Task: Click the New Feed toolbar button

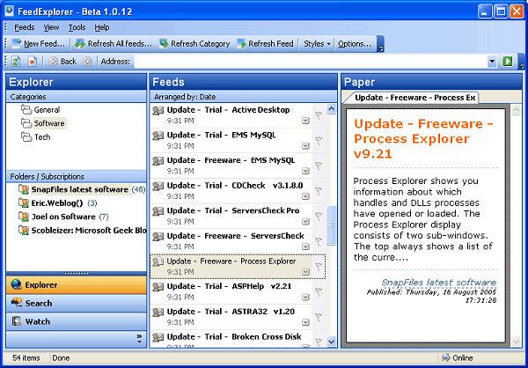Action: click(x=39, y=44)
